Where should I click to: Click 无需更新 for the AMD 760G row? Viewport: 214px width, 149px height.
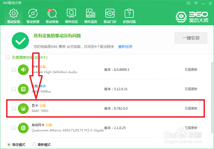pos(191,109)
